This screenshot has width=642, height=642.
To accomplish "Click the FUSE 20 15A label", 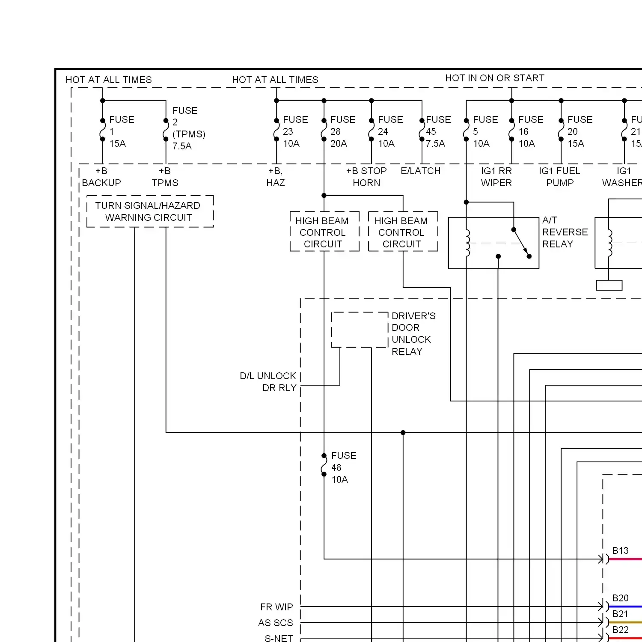I will click(580, 131).
